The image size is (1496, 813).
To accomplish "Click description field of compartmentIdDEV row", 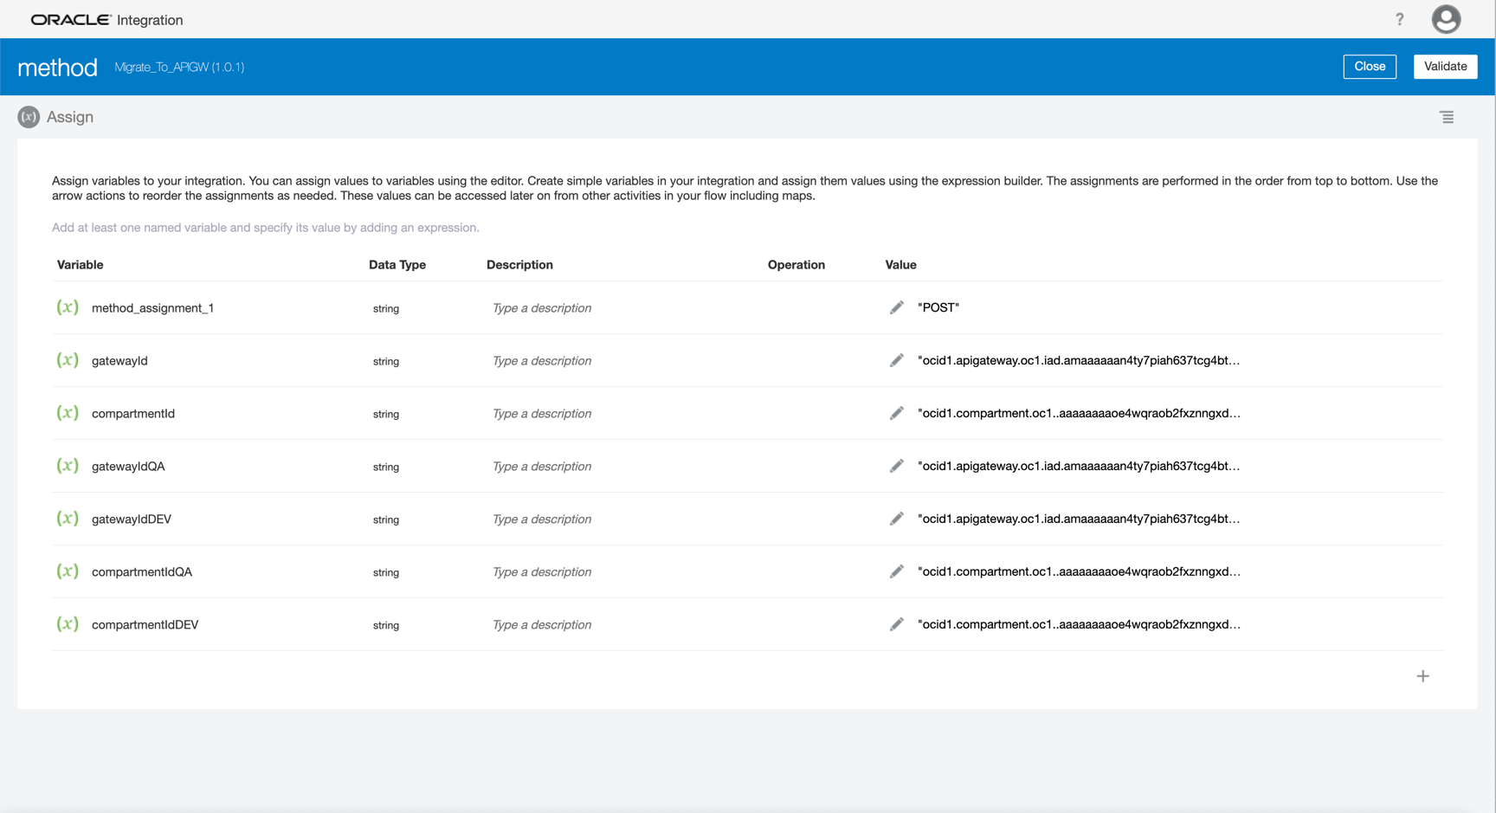I will pos(542,625).
